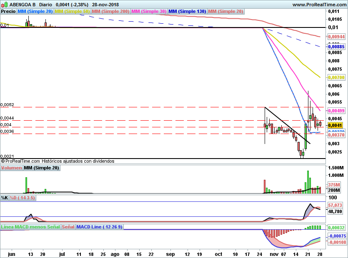Select the Señal MACD label
The height and width of the screenshot is (258, 348).
(x=68, y=227)
